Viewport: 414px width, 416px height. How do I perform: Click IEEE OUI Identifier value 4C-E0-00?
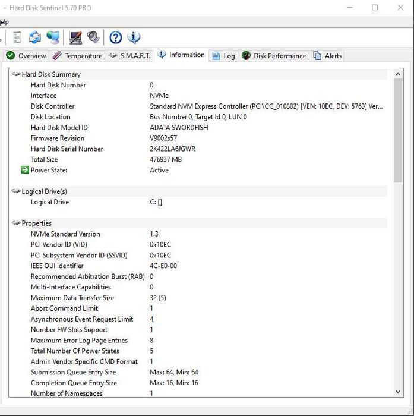click(x=163, y=266)
